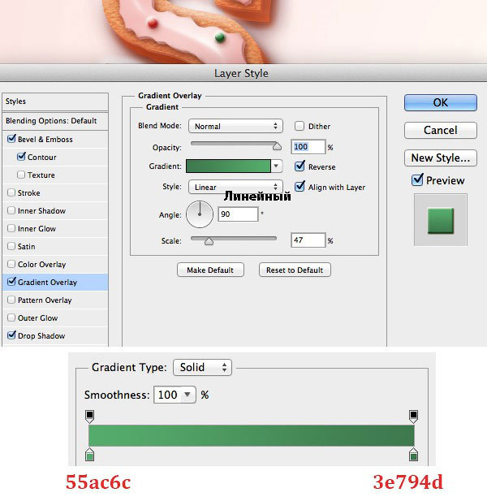The width and height of the screenshot is (487, 501).
Task: Toggle Align with Layer checkbox
Action: pos(300,187)
